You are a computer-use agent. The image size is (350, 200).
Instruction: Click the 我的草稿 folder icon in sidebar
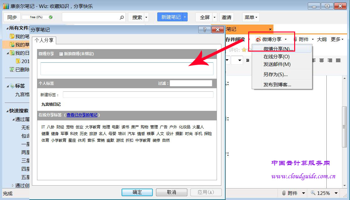click(12, 45)
